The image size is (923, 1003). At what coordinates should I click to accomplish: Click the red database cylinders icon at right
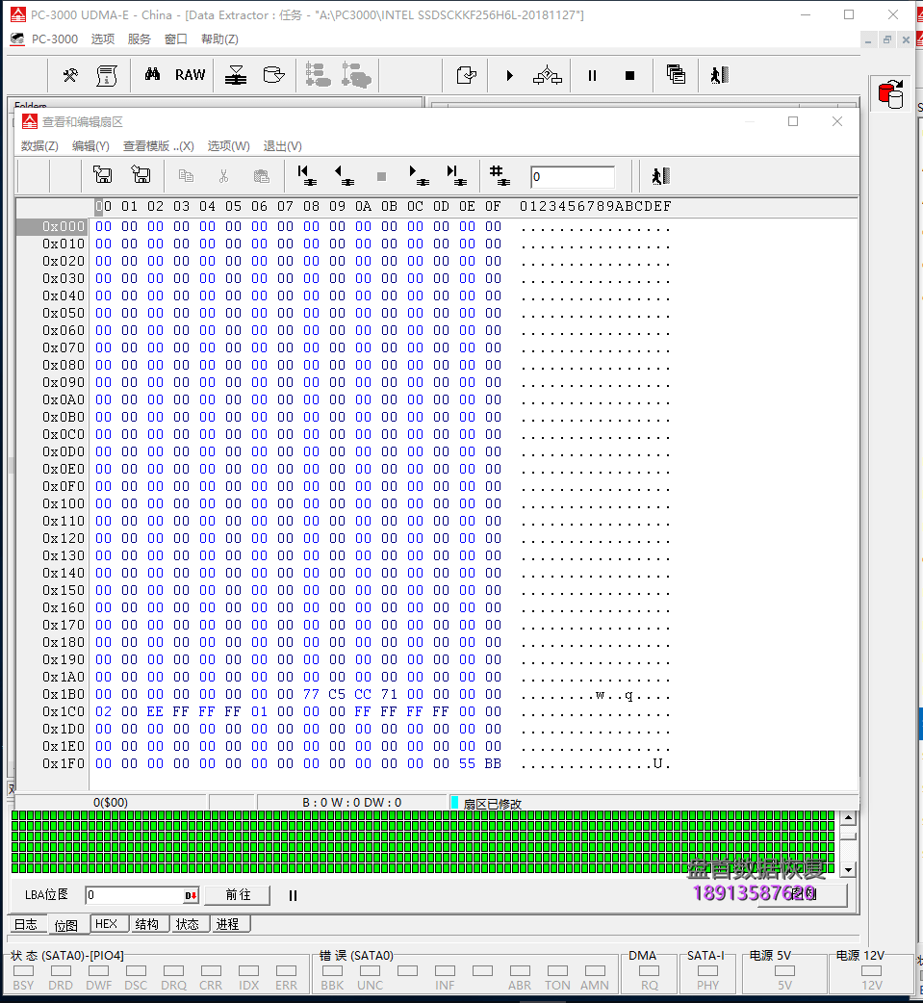coord(891,94)
